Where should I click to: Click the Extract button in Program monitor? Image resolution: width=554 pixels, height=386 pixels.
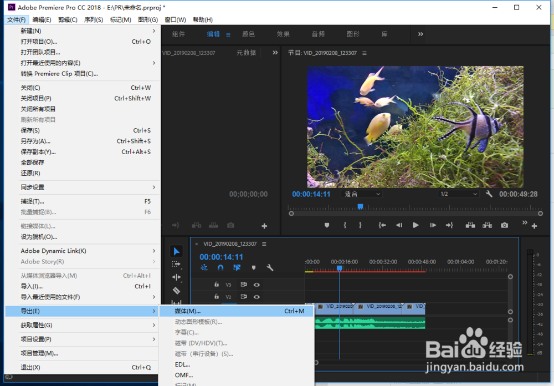pyautogui.click(x=487, y=225)
